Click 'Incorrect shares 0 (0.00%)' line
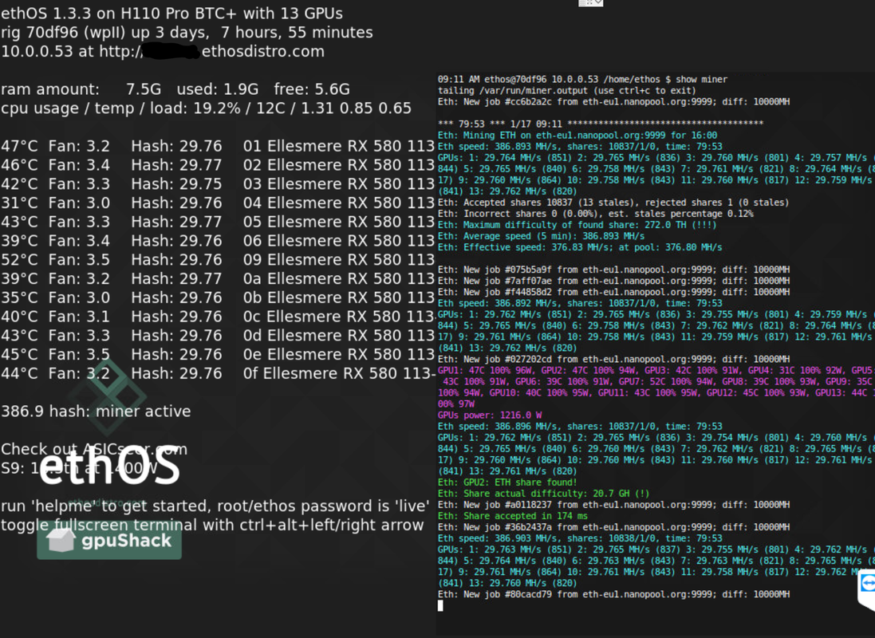This screenshot has height=638, width=875. [595, 214]
